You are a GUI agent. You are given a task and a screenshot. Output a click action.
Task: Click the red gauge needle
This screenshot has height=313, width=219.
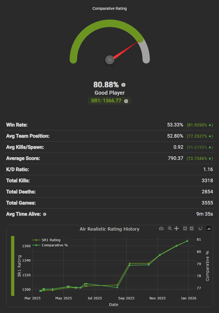[127, 49]
